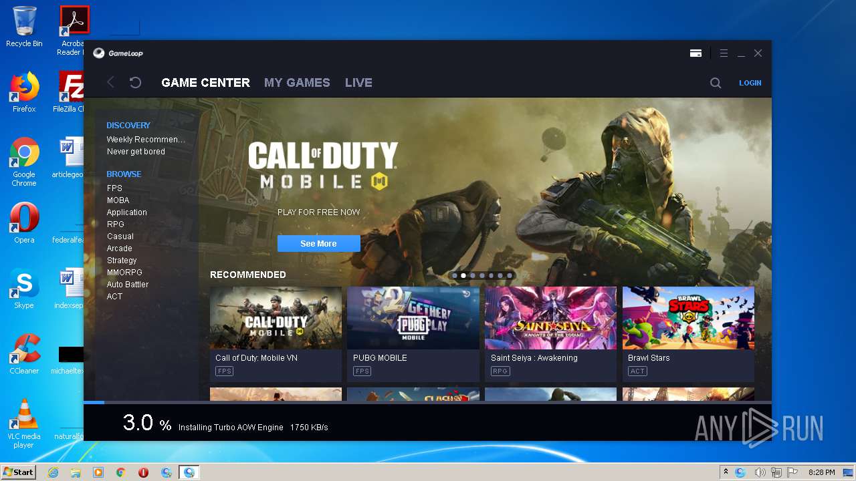Open Acrobat Reader desktop shortcut

(x=72, y=30)
